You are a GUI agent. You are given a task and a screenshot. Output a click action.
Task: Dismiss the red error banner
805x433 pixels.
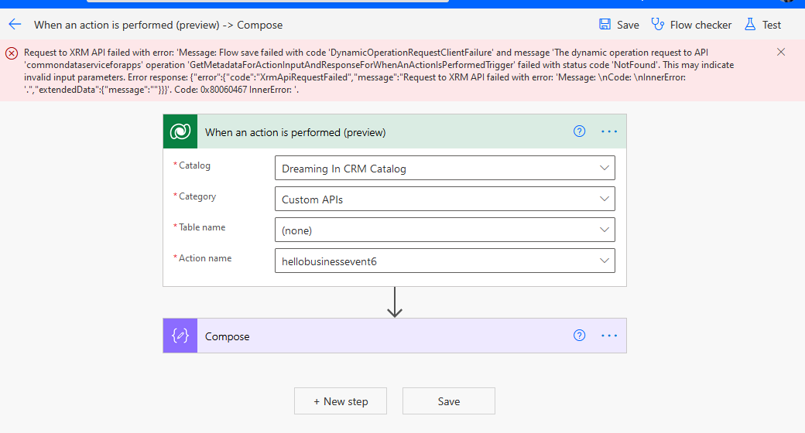781,52
